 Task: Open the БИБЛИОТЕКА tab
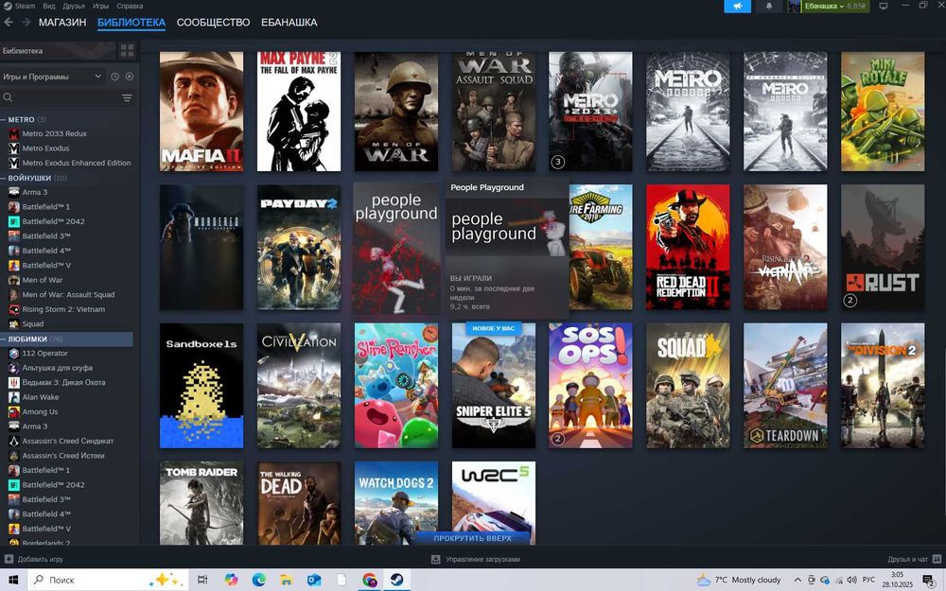click(x=131, y=23)
